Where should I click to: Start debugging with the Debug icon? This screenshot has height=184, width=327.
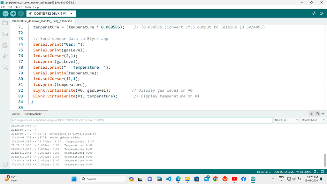pos(20,14)
